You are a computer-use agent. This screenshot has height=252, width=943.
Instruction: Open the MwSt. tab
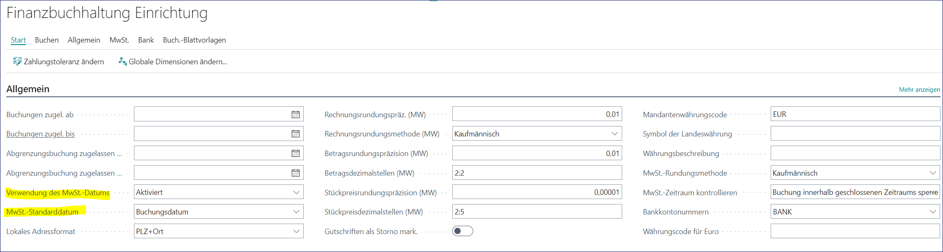click(119, 40)
